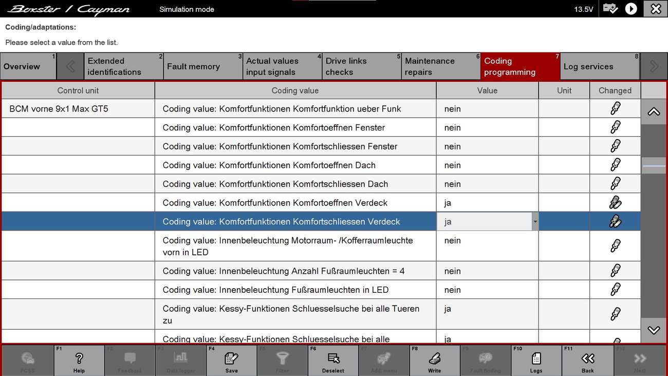Click the play icon in top bar

[631, 9]
